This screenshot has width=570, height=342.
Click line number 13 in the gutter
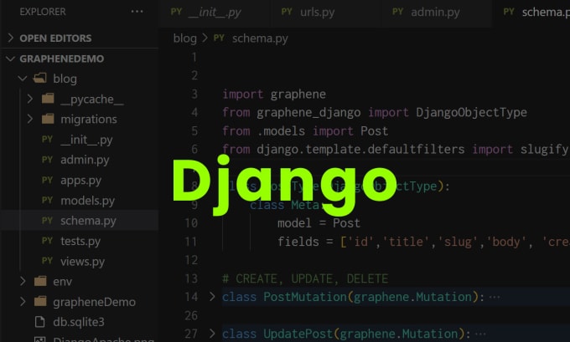191,278
